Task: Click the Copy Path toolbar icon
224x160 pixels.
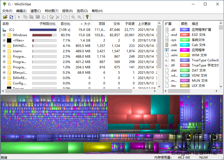Action: click(25, 17)
